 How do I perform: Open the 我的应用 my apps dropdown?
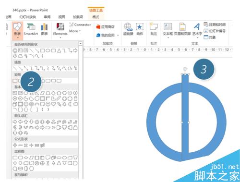108,35
